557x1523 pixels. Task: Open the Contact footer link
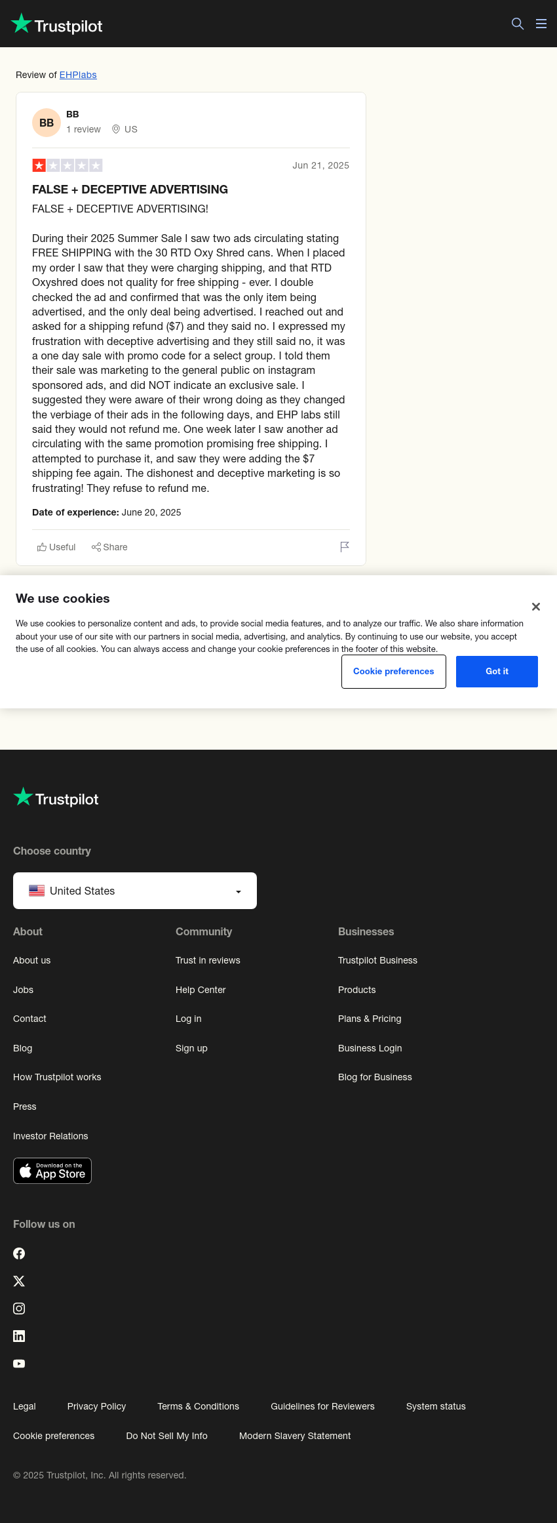[x=29, y=1019]
